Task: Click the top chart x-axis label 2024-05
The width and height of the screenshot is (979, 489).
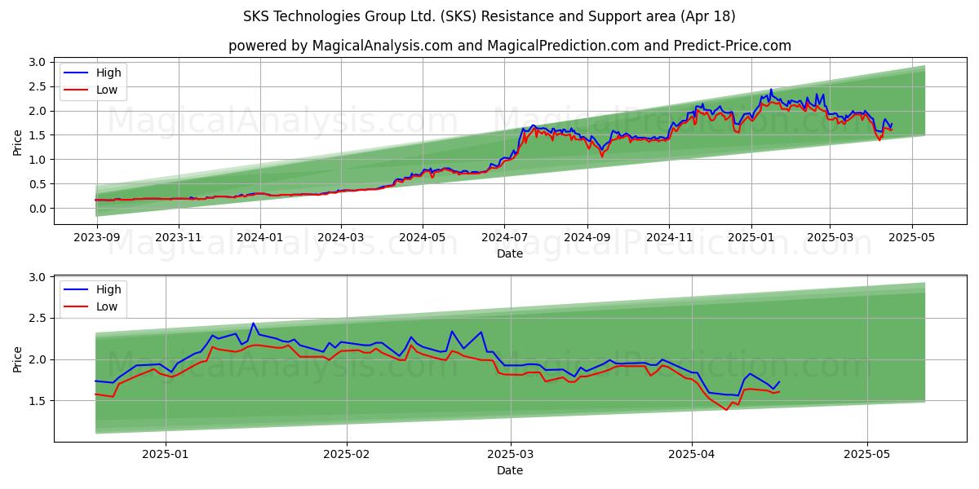Action: tap(423, 238)
